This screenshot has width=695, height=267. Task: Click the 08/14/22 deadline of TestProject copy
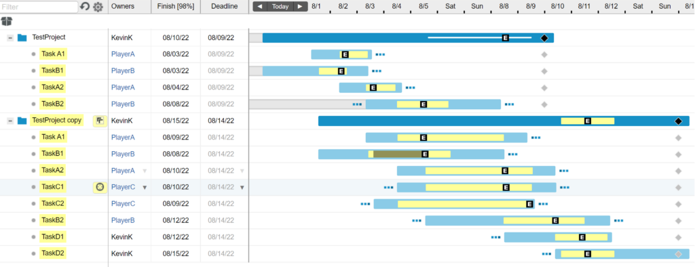coord(221,121)
